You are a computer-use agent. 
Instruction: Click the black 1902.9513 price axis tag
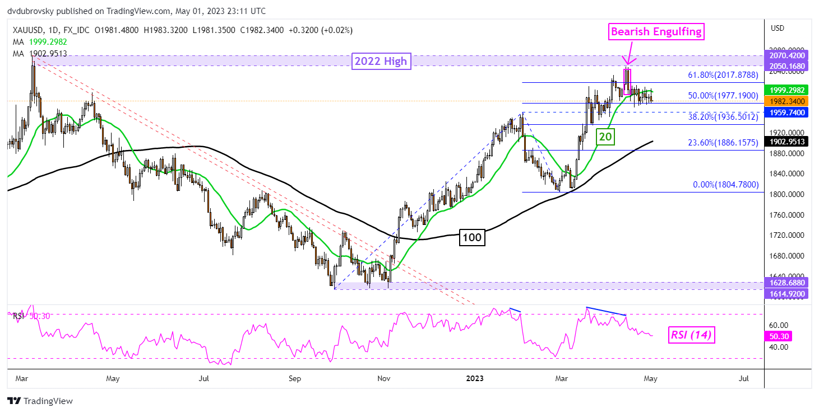pyautogui.click(x=788, y=142)
